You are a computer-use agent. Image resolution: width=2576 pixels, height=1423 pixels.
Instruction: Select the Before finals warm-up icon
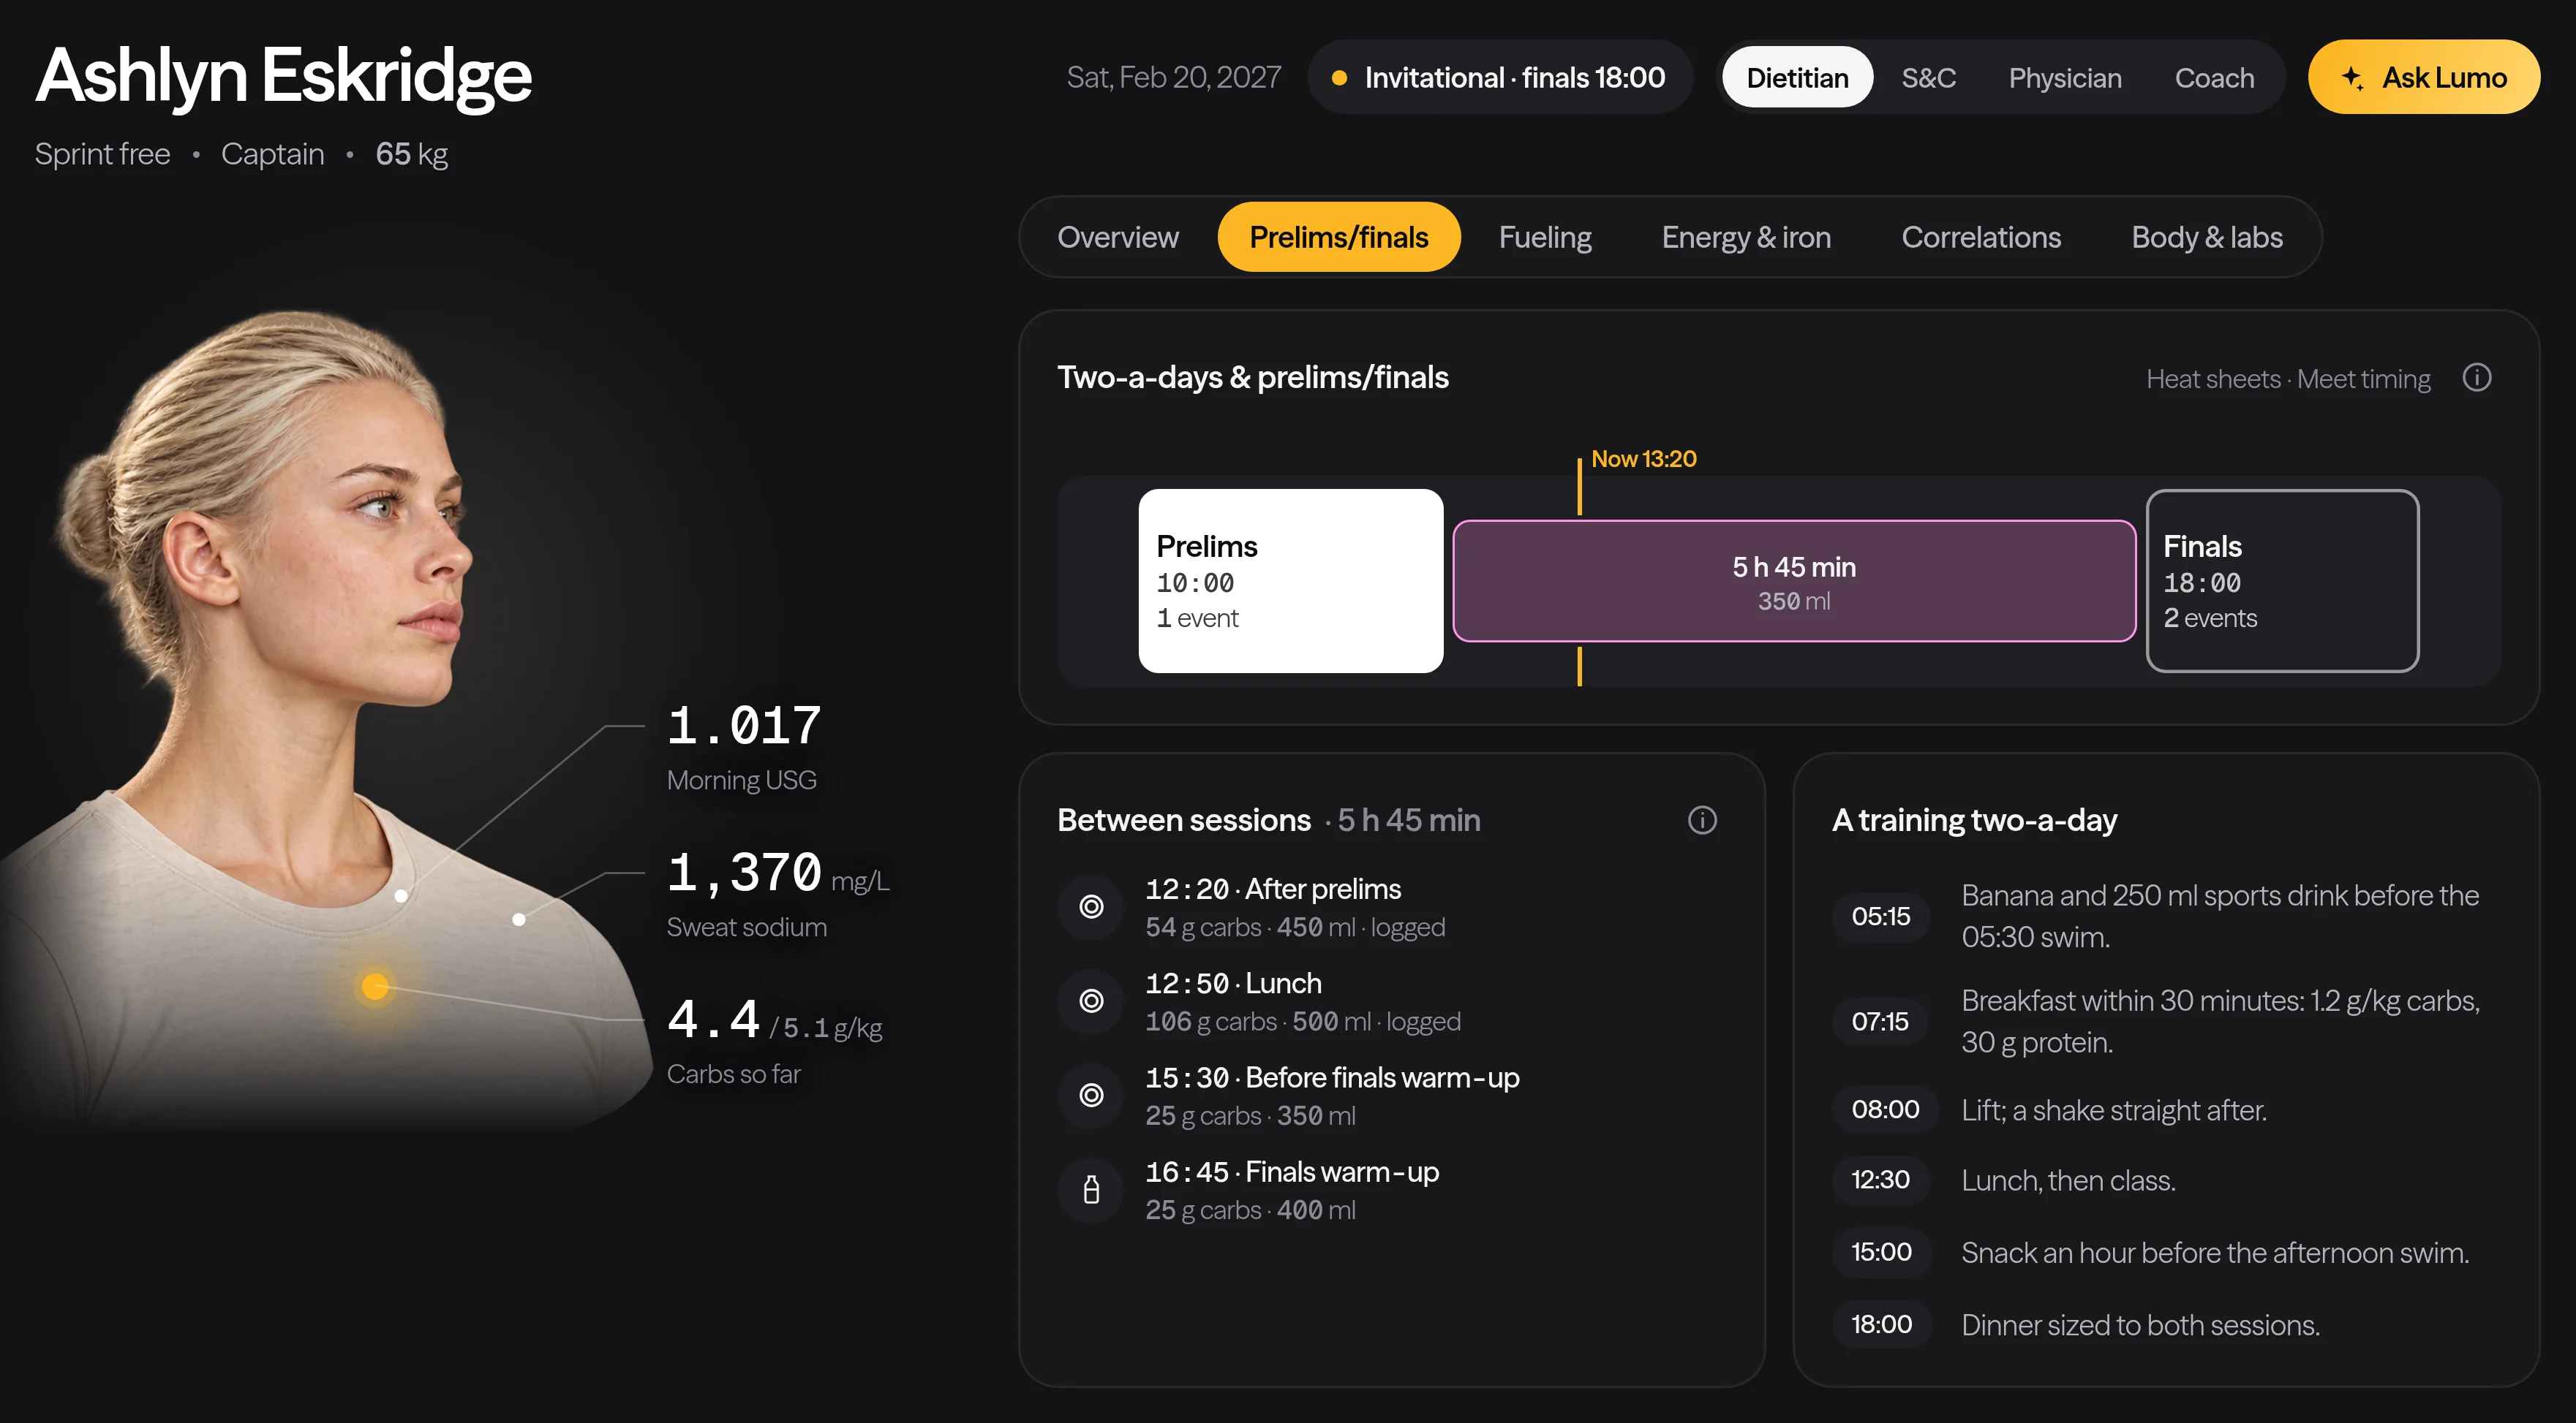pyautogui.click(x=1091, y=1096)
